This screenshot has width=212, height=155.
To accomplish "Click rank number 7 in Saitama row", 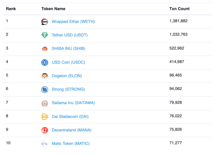I will click(7, 102).
